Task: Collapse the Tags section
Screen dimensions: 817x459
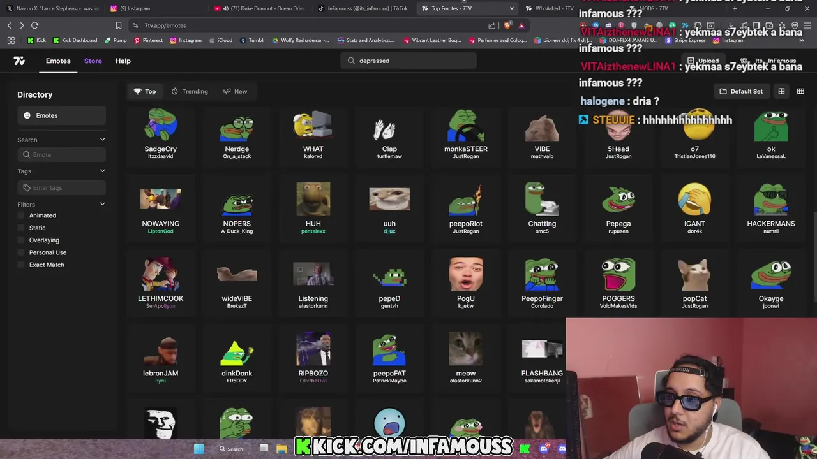Action: click(102, 171)
